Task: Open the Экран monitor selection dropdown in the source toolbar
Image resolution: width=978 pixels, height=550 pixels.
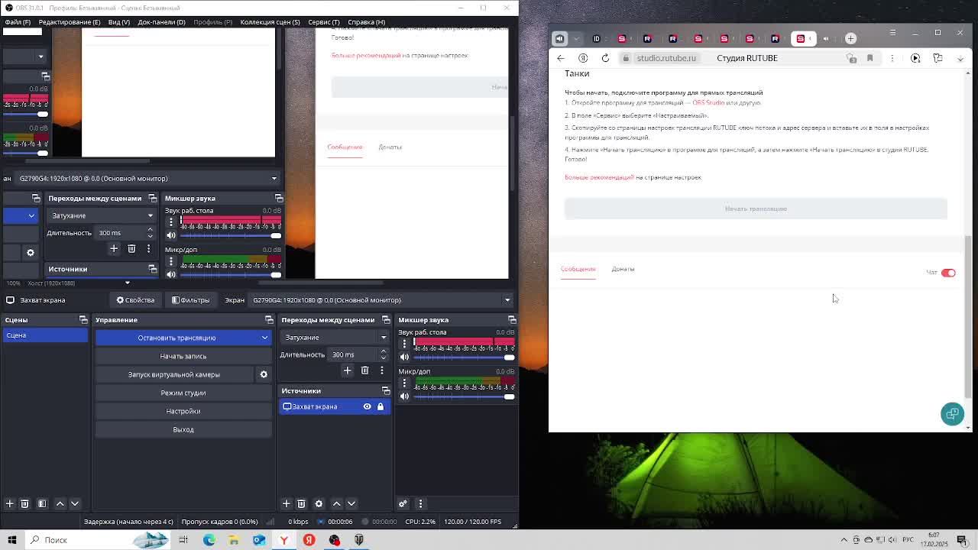Action: (x=381, y=300)
